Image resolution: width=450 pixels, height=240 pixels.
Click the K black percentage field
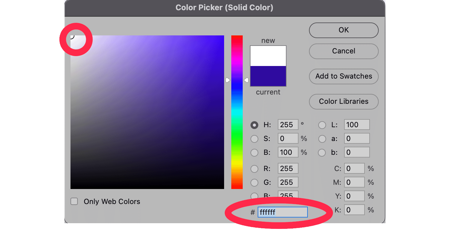click(x=354, y=210)
